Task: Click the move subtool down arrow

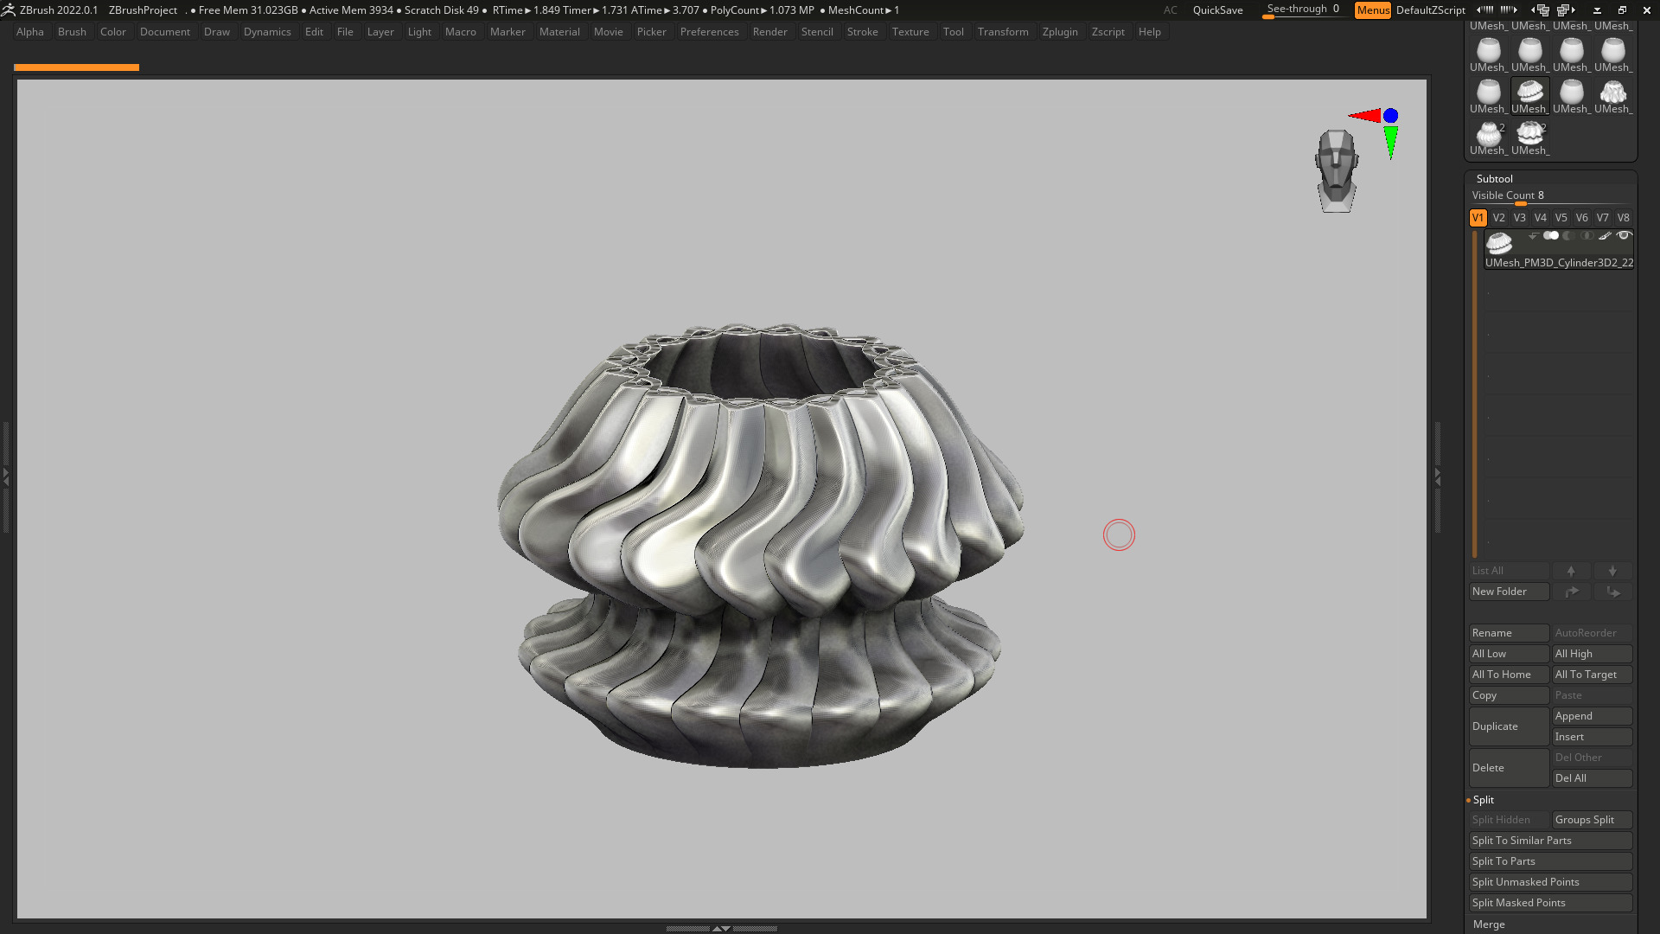Action: point(1612,571)
